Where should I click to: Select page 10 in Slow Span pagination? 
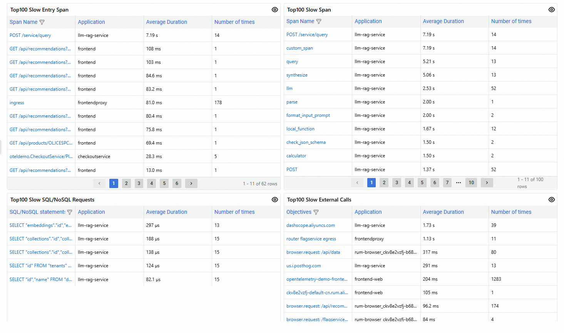click(472, 183)
